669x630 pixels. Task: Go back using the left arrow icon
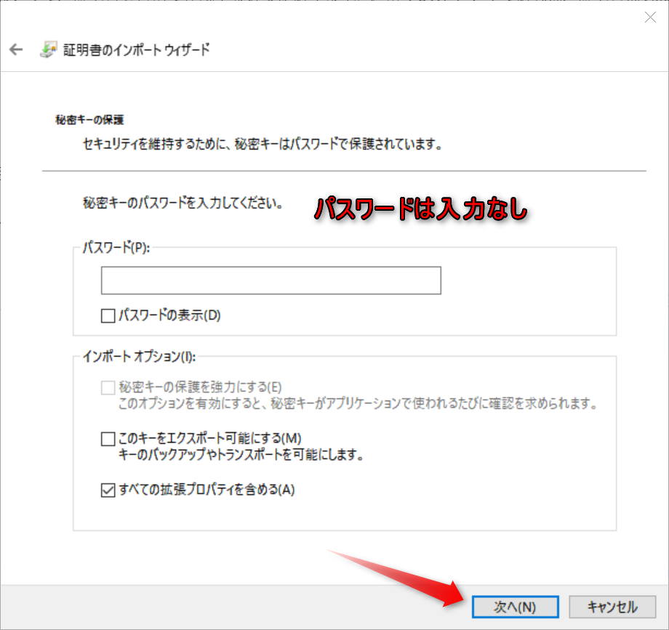[x=16, y=49]
